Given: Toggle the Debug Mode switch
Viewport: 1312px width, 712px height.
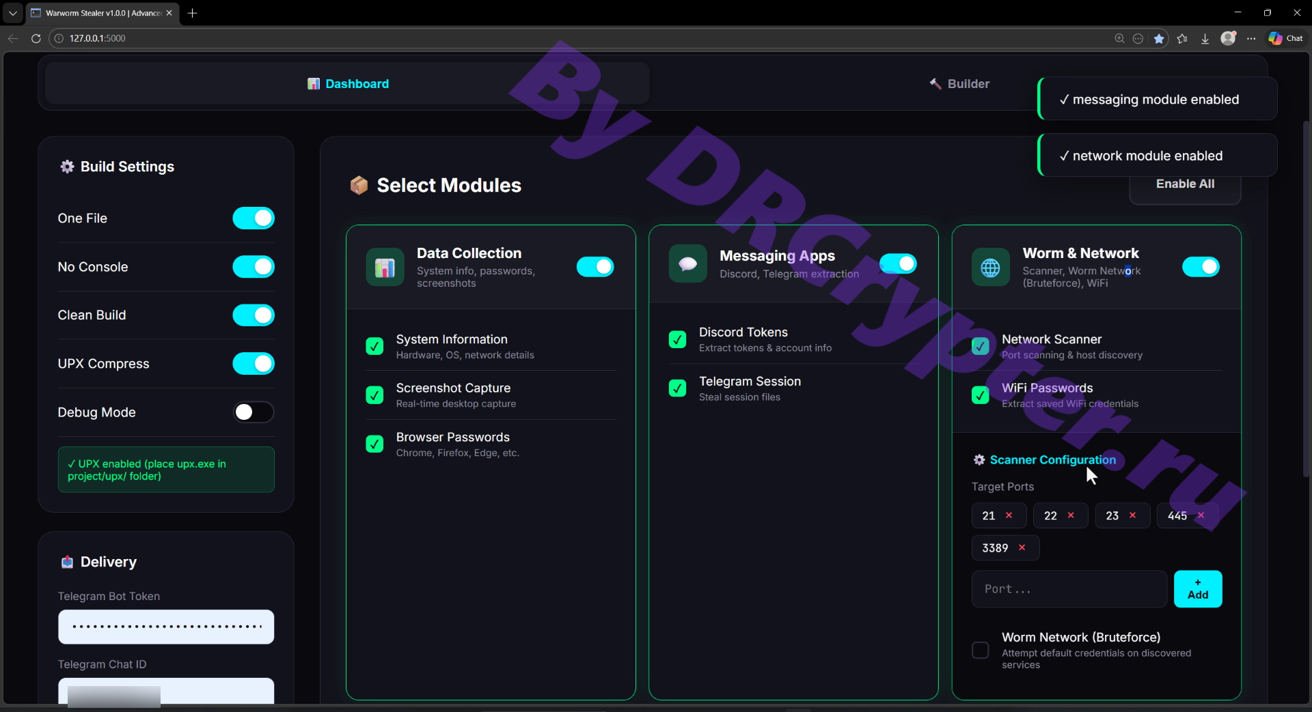Looking at the screenshot, I should pos(254,412).
